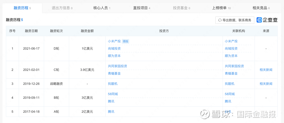The height and width of the screenshot is (123, 284).
Task: Select the date 2021-06-17
Action: tap(31, 49)
